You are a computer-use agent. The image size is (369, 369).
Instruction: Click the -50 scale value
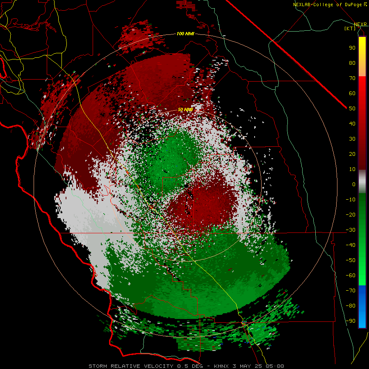pyautogui.click(x=351, y=260)
